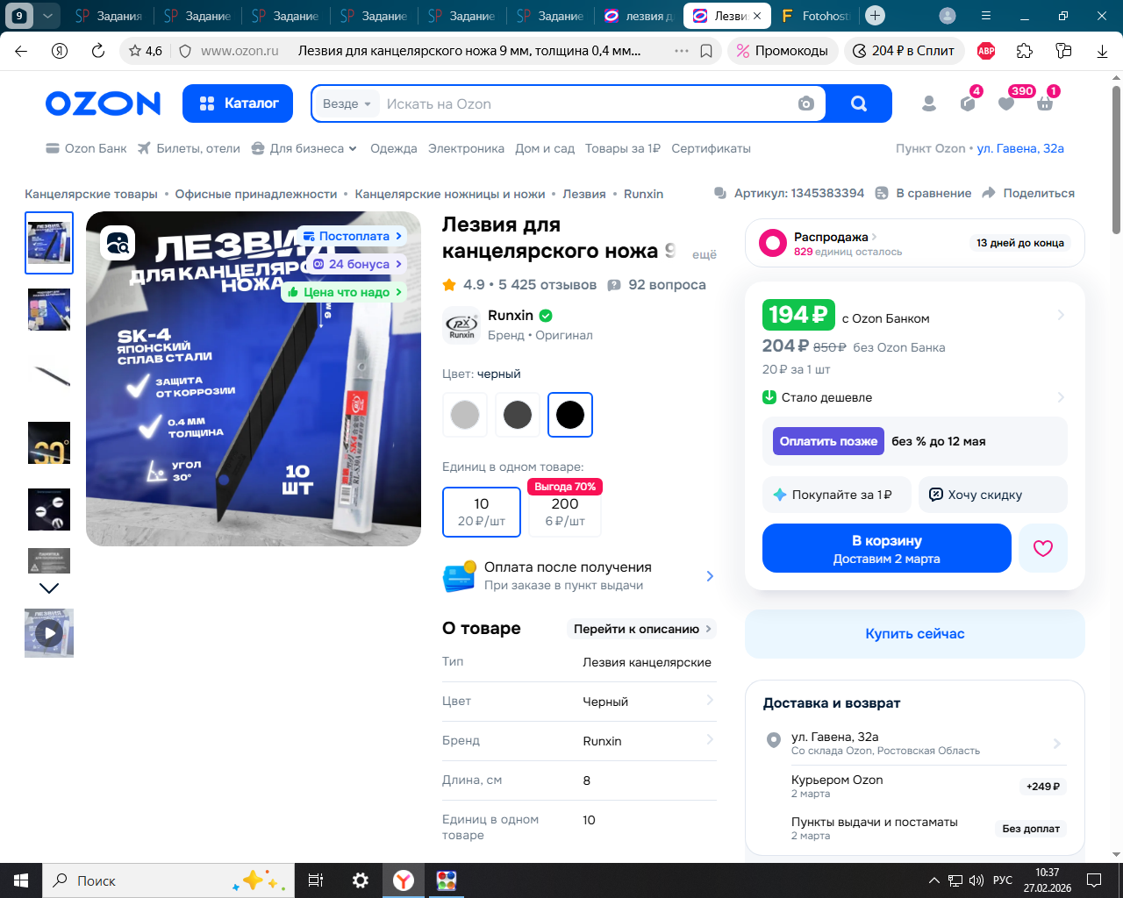This screenshot has width=1123, height=898.
Task: Open the ABP ad blocker extension
Action: [x=986, y=51]
